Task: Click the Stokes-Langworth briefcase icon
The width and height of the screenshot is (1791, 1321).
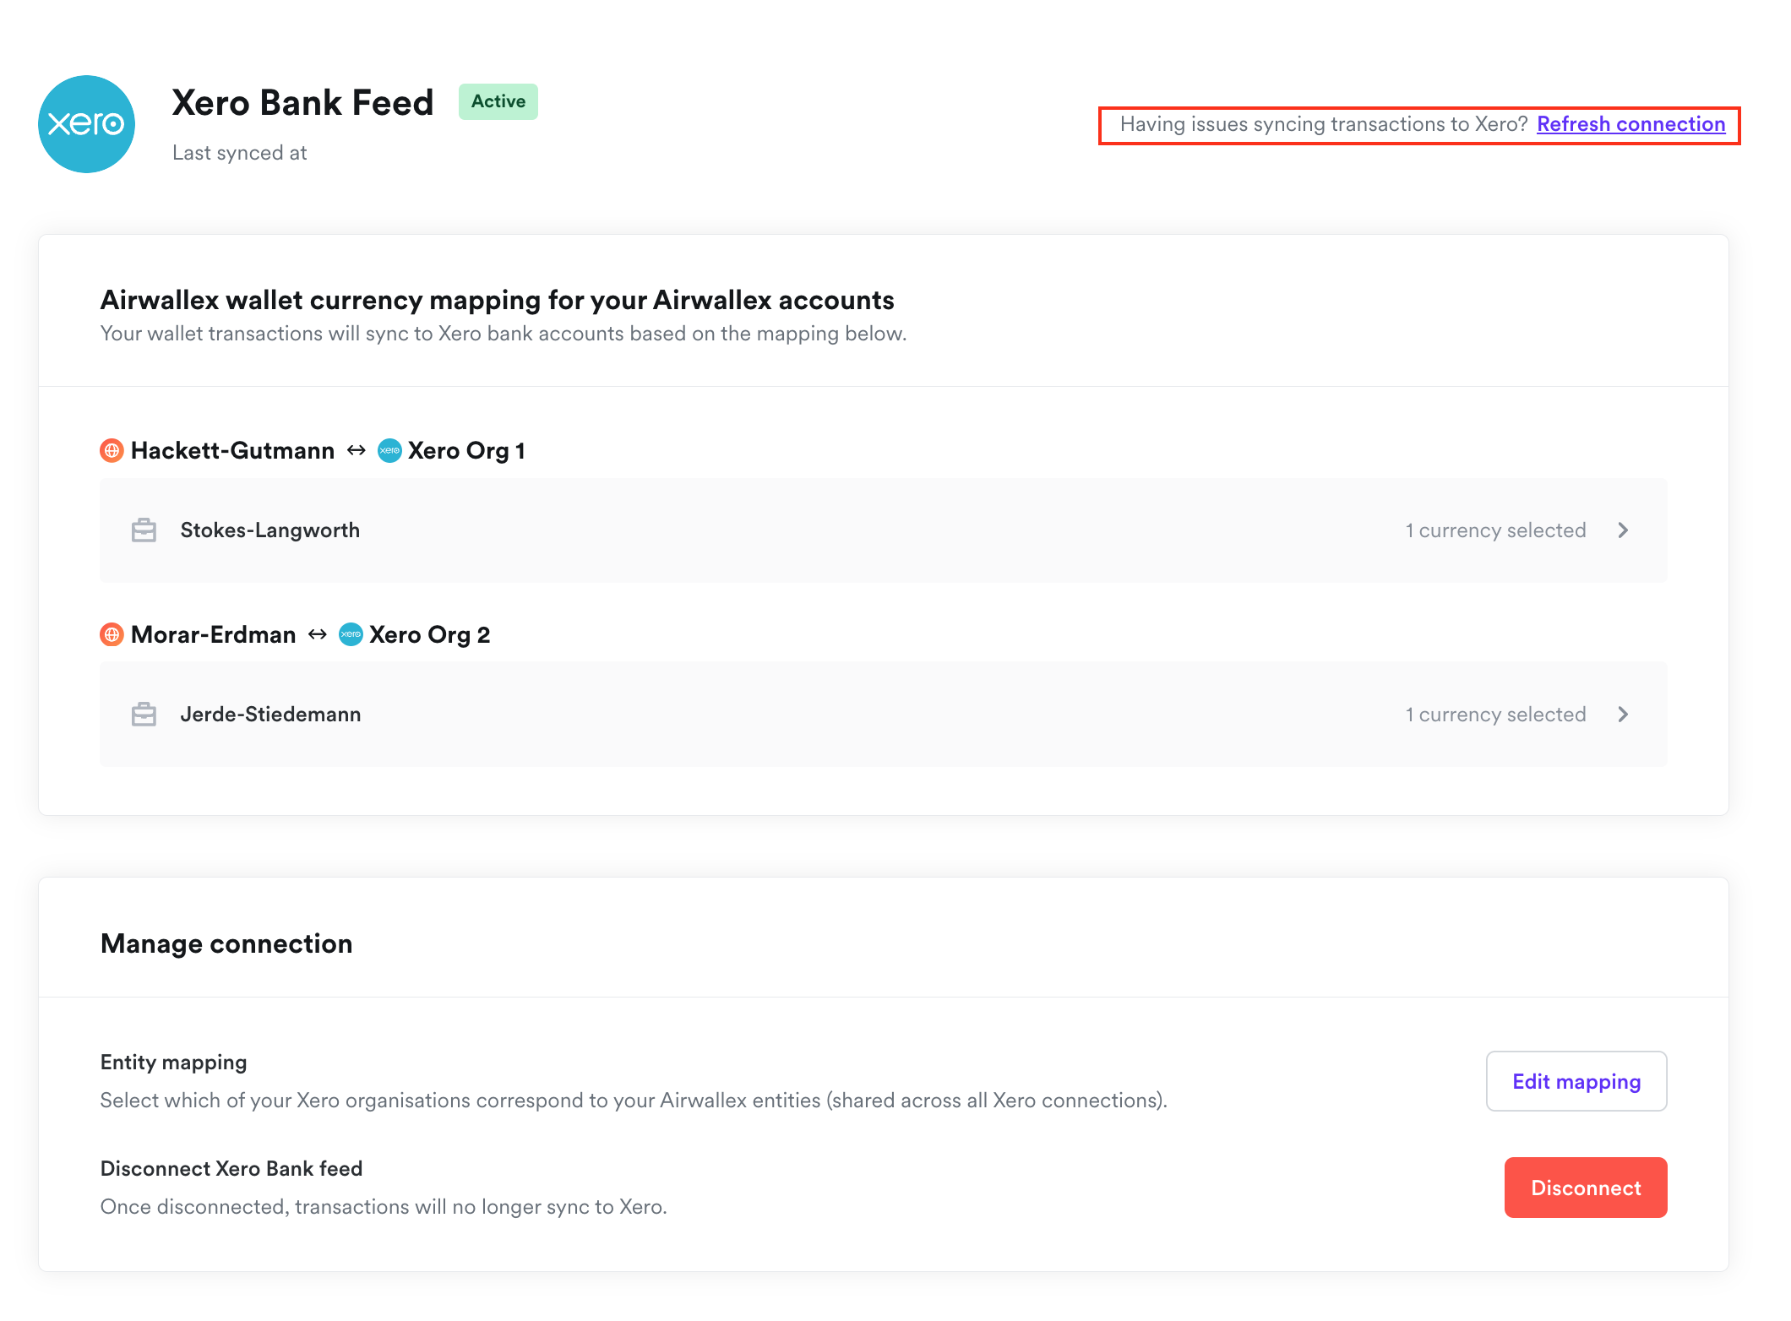Action: coord(144,530)
